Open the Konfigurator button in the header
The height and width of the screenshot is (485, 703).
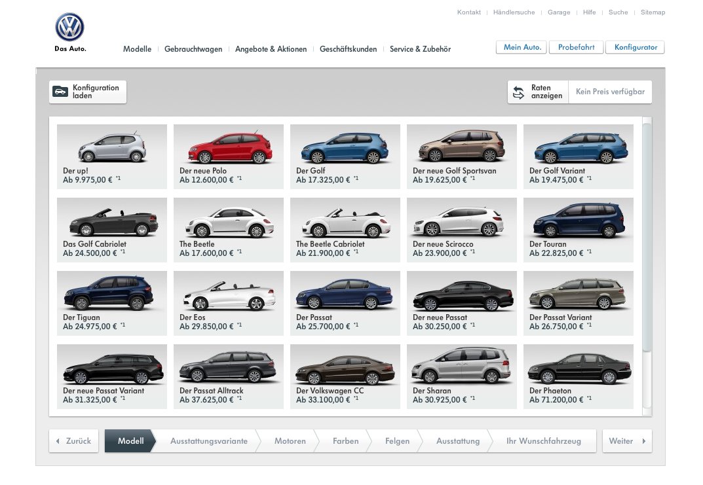click(636, 47)
